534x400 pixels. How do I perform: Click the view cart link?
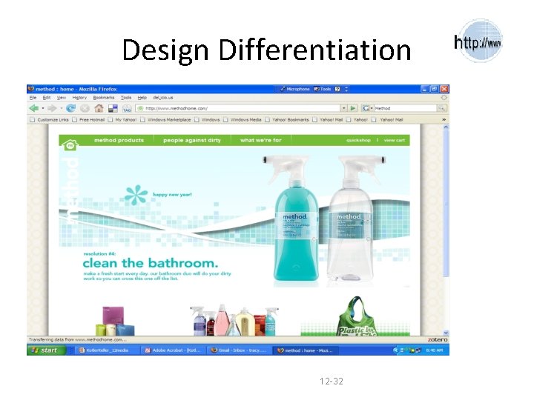[395, 140]
